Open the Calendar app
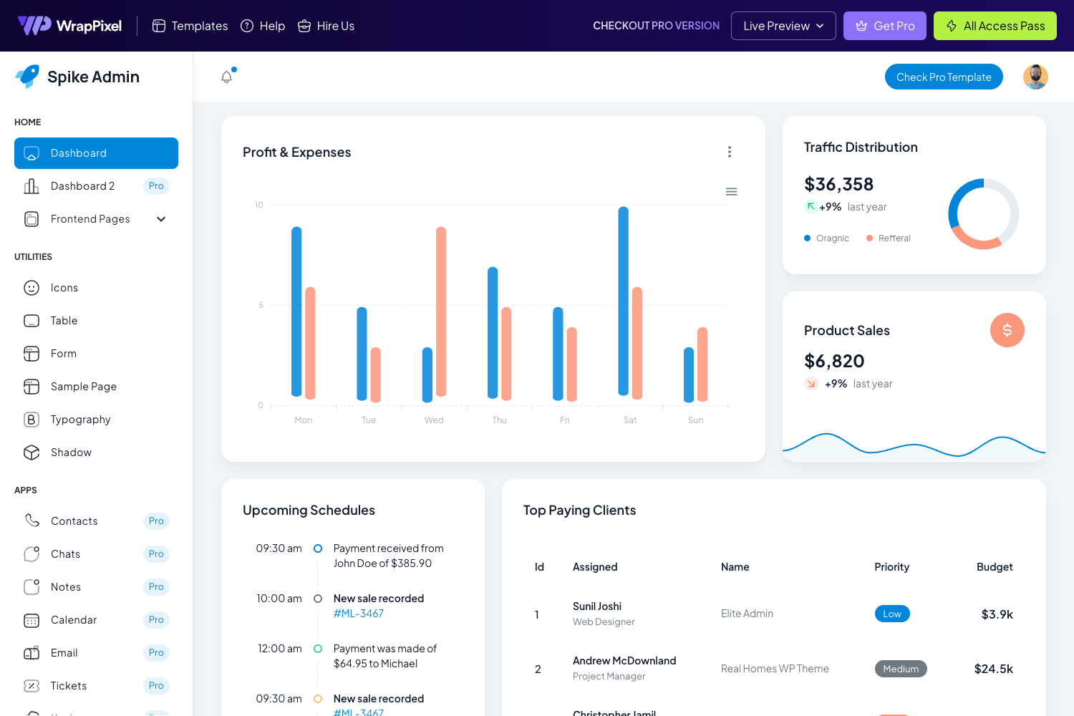The image size is (1074, 716). coord(73,619)
